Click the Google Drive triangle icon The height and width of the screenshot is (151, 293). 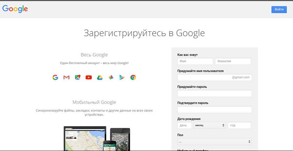coord(100,77)
